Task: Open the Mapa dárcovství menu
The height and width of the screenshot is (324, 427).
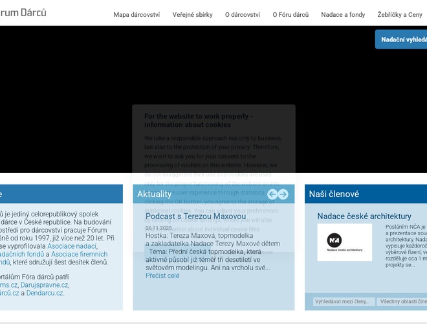Action: coord(135,14)
